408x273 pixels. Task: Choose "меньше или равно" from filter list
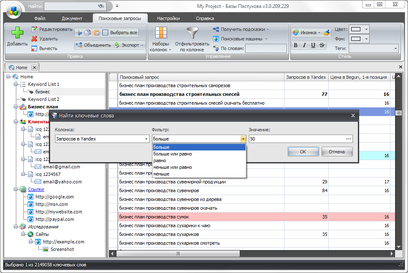[172, 167]
